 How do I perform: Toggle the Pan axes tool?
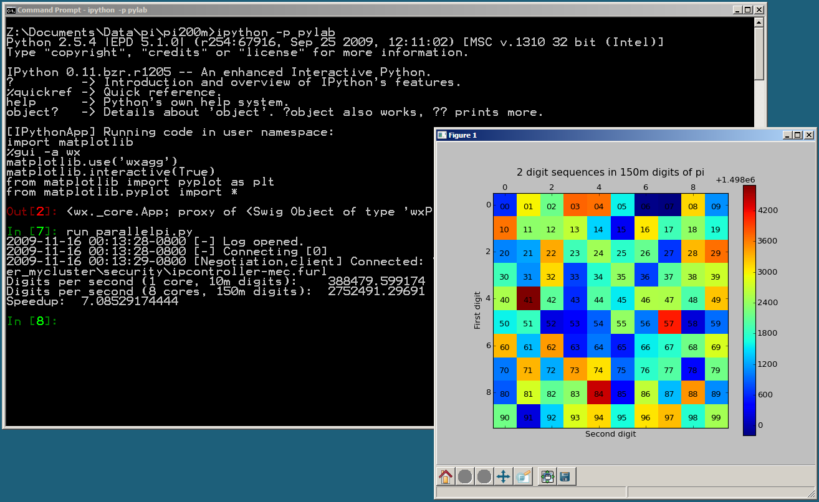[x=504, y=477]
